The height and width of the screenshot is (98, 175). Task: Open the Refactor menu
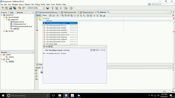[27, 4]
